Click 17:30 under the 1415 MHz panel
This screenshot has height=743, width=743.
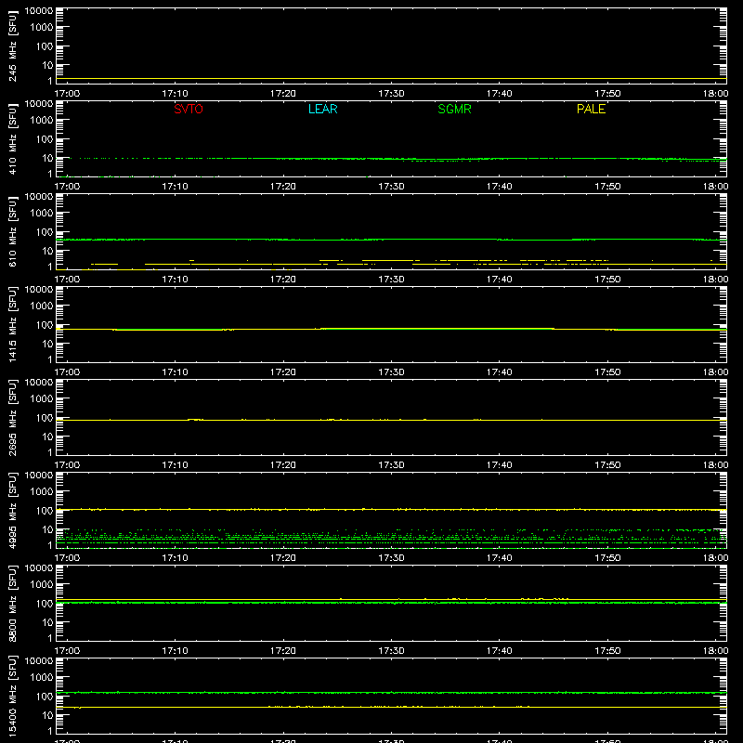[x=391, y=372]
